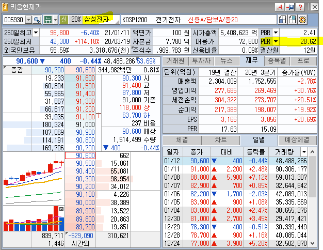
Task: Click the second layout document icon
Action: 292,20
